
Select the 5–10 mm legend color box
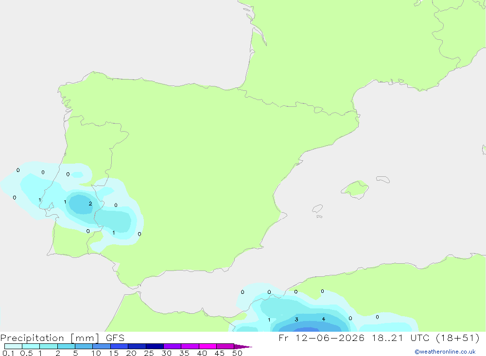pos(84,346)
